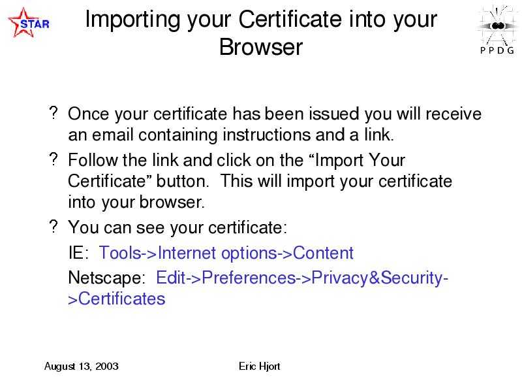The height and width of the screenshot is (392, 522).
Task: Click "an email containing instructions" text
Action: (x=191, y=135)
